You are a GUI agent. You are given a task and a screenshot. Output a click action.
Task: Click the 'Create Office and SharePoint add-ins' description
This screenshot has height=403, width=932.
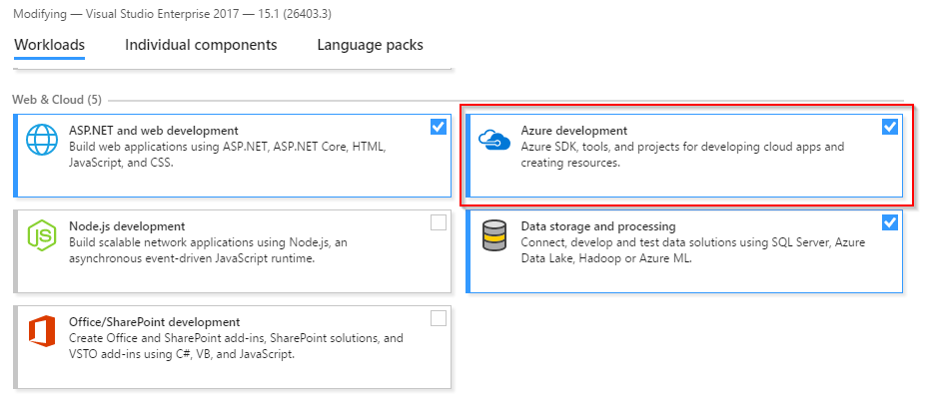[236, 346]
